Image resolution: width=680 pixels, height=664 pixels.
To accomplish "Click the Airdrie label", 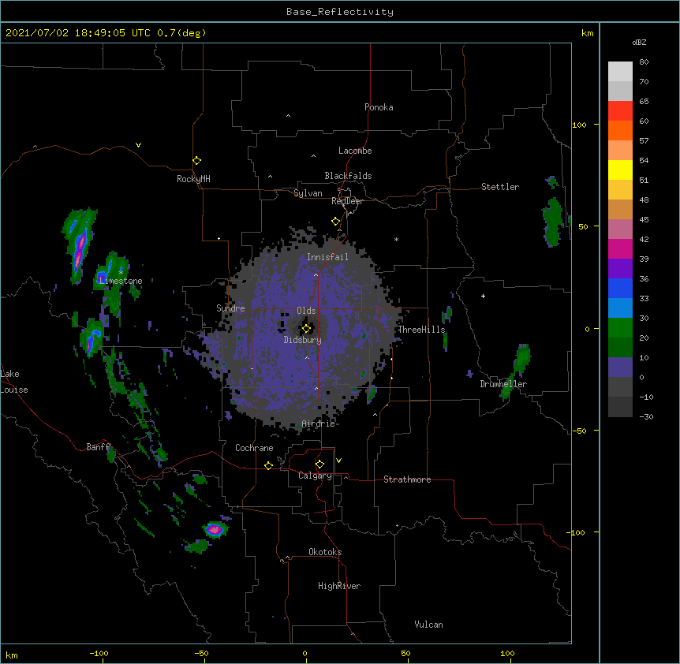I will [x=319, y=423].
